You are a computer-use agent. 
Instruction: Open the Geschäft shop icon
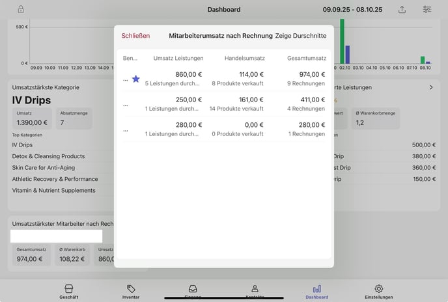[x=69, y=291]
